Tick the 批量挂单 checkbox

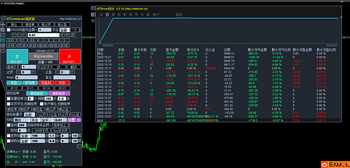point(9,99)
